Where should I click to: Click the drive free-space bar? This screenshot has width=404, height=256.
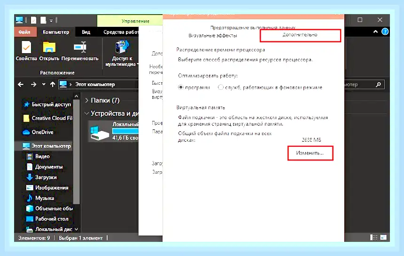point(125,131)
